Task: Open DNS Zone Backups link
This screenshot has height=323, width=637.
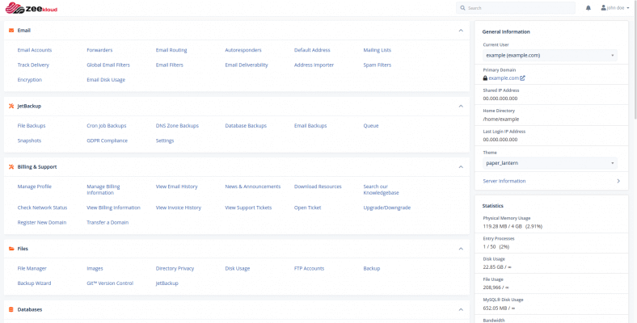Action: (177, 126)
